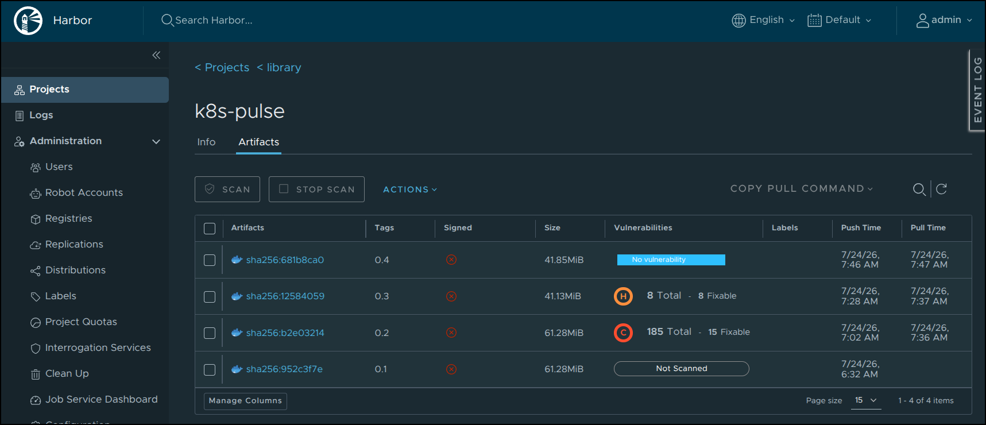Click the Logs sidebar icon
986x425 pixels.
pos(20,115)
